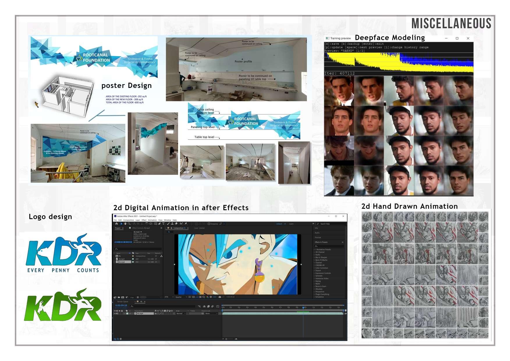Click the project flowchart icon beside 4k row
The width and height of the screenshot is (510, 361).
[x=161, y=256]
